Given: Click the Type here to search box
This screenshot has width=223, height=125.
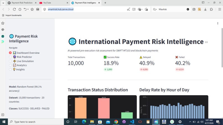Looking at the screenshot, I should tap(36, 122).
